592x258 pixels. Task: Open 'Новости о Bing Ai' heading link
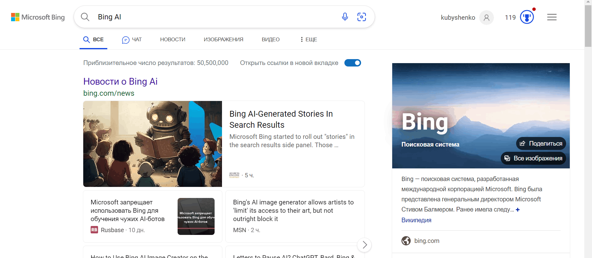coord(120,82)
